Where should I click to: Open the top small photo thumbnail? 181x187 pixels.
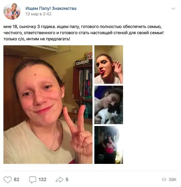pos(109,64)
